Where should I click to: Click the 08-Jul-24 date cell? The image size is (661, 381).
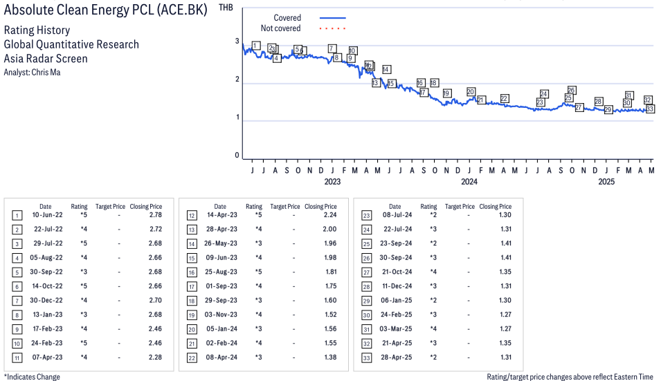pos(397,215)
